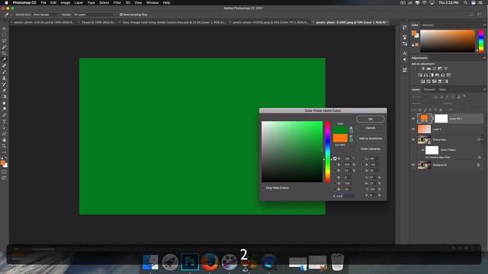Hide the Camera Raw layer
Image resolution: width=488 pixels, height=274 pixels.
(x=413, y=140)
